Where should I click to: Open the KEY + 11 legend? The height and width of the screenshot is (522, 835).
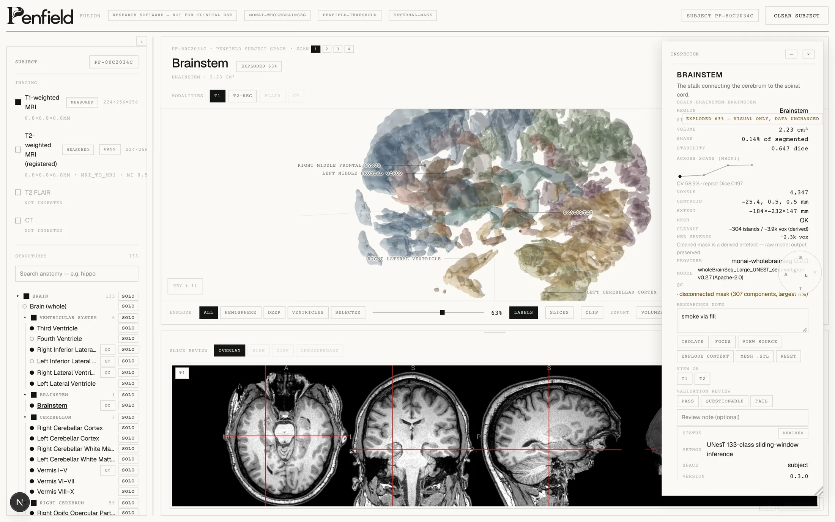[x=185, y=286]
